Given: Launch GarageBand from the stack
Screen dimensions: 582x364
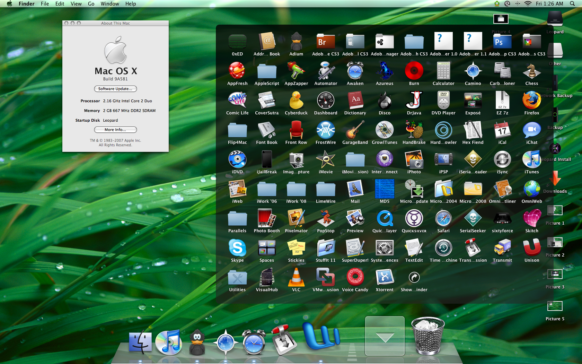Looking at the screenshot, I should 355,130.
